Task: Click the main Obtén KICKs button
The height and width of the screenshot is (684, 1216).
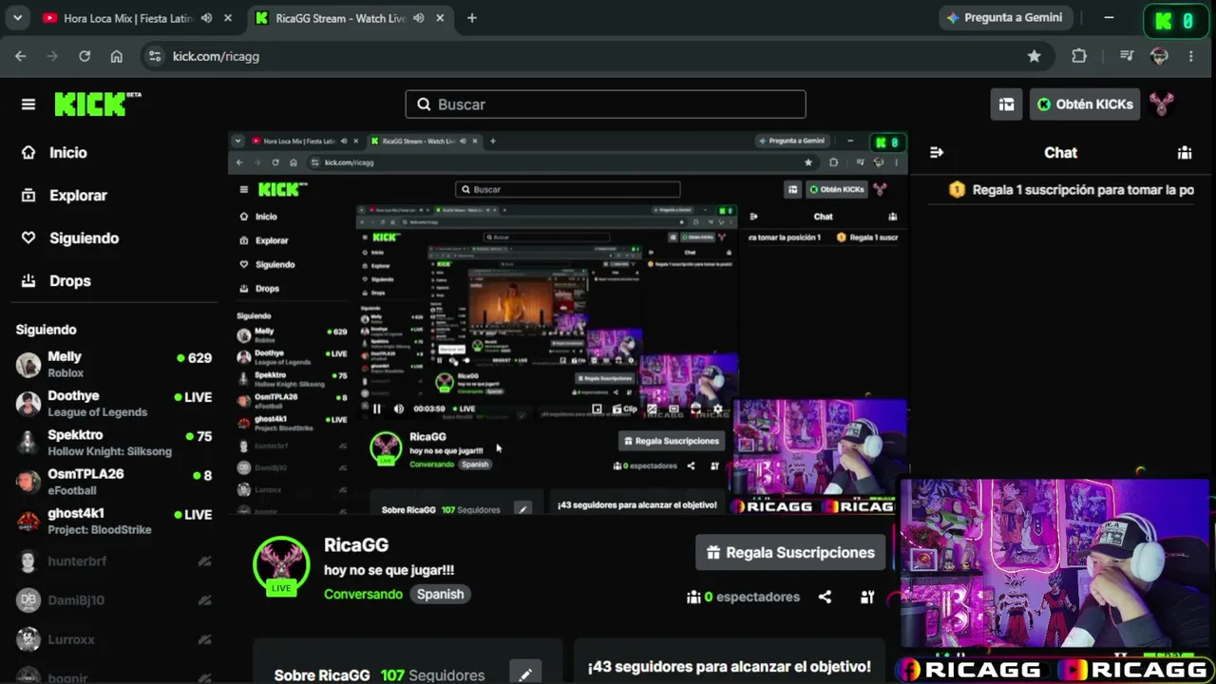Action: 1085,104
